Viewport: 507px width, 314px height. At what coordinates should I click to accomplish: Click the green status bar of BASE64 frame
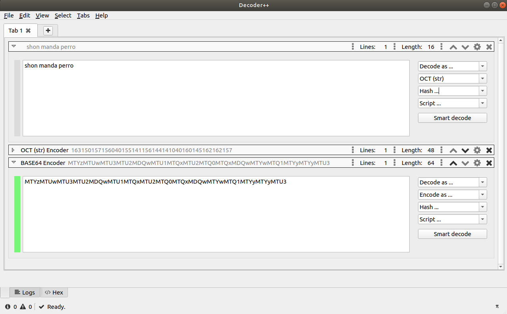pos(17,214)
